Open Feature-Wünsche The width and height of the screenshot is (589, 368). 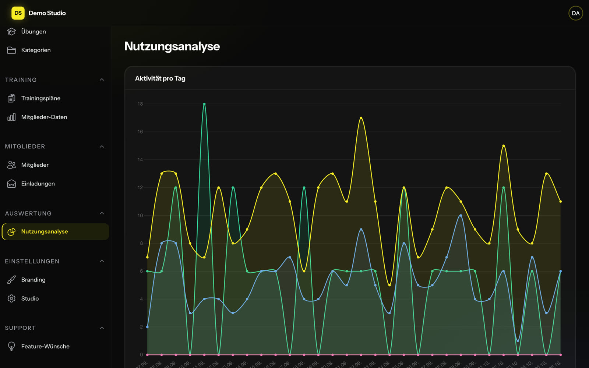[x=55, y=346]
